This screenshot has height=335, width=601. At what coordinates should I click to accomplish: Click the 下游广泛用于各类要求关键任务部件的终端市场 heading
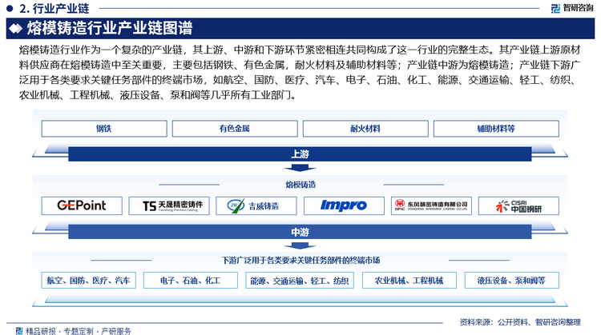[x=300, y=261]
